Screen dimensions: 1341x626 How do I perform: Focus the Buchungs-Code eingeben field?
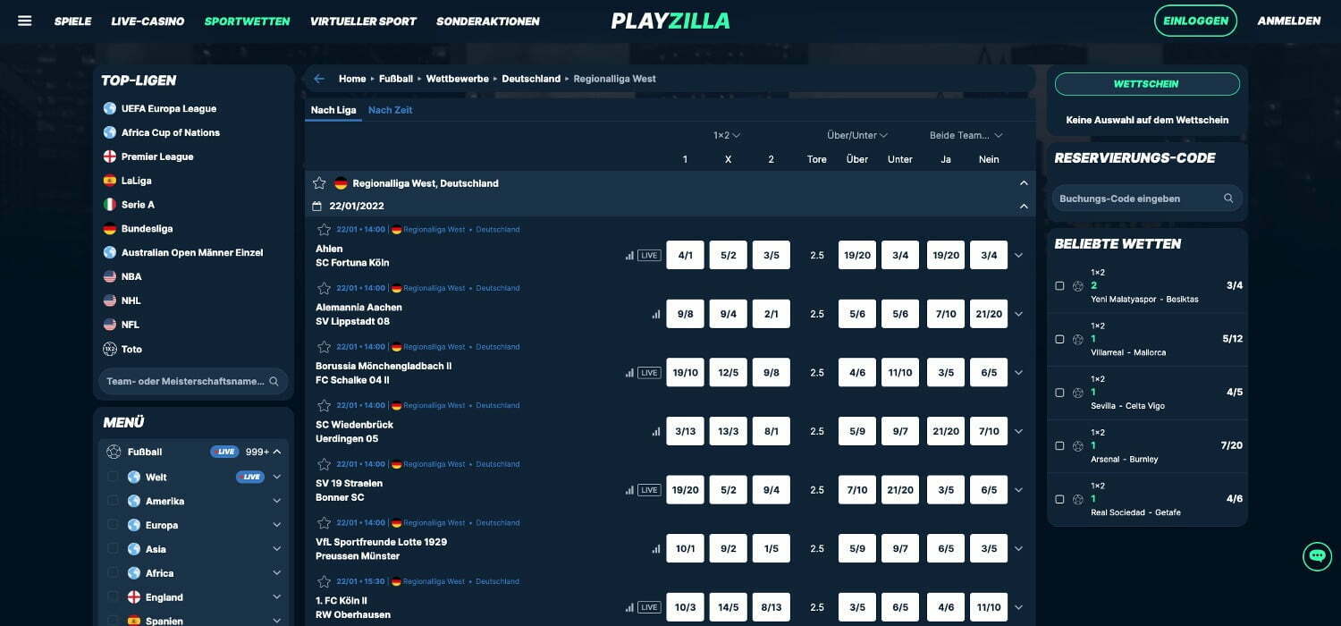pos(1147,199)
